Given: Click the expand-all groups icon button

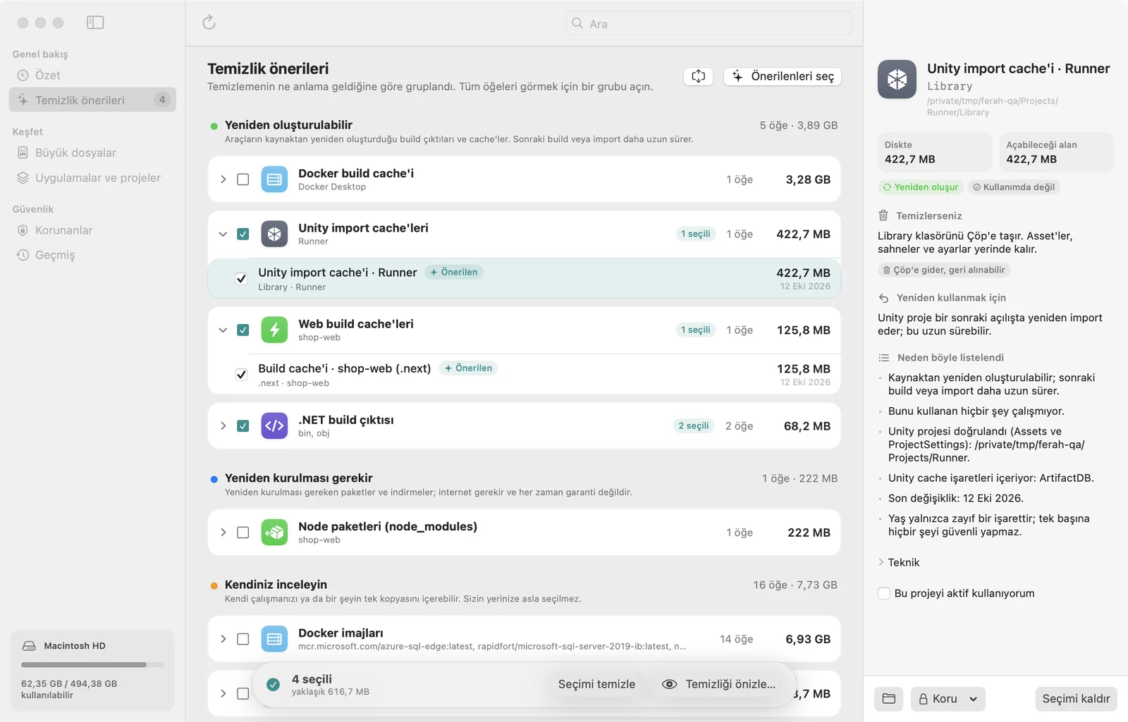Looking at the screenshot, I should point(698,76).
